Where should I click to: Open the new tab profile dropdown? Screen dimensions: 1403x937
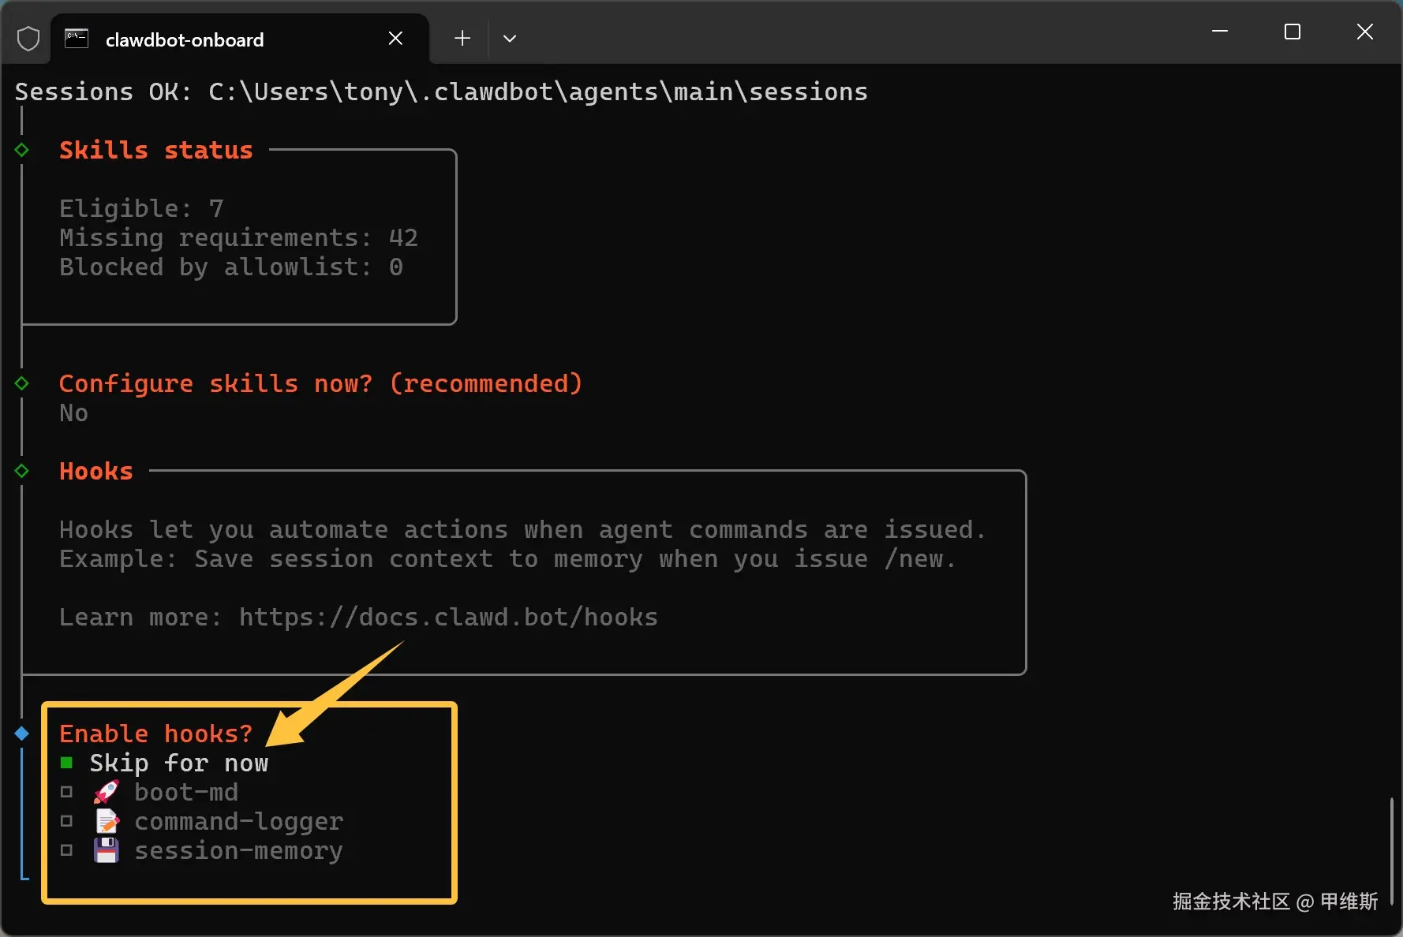510,39
